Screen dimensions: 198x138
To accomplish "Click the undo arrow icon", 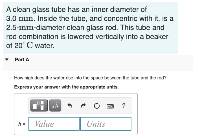I will coord(70,106).
